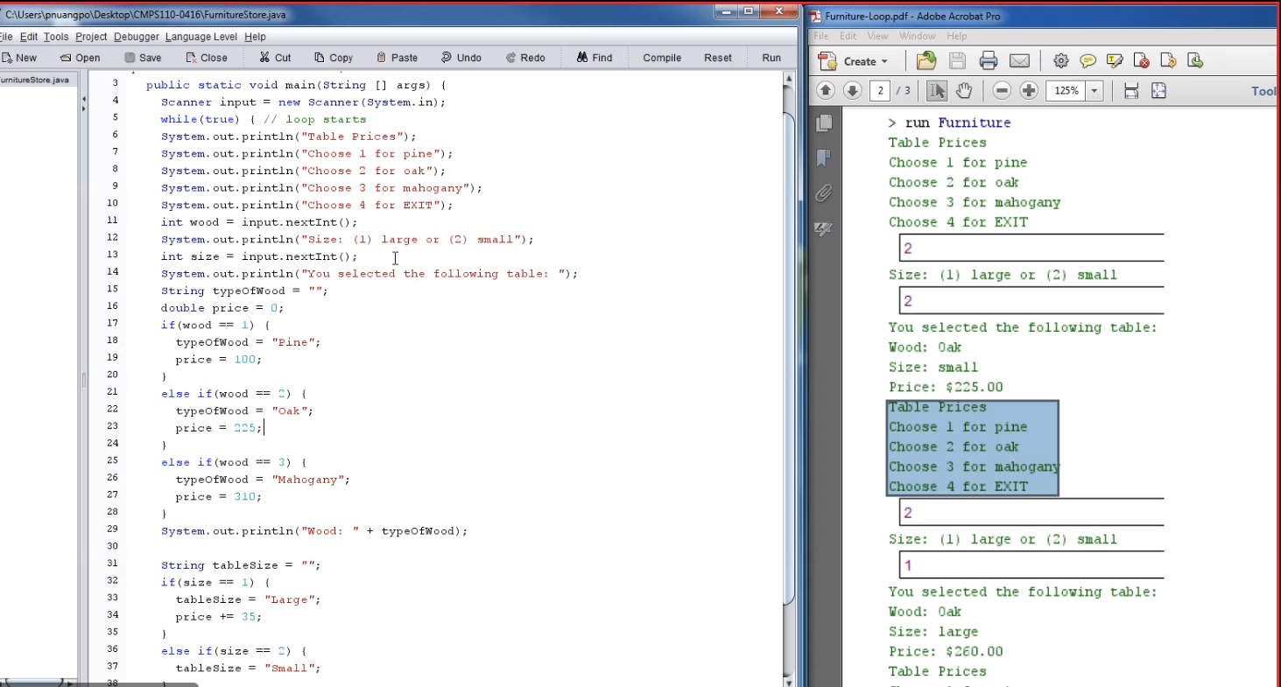Open the View menu in Acrobat
The image size is (1281, 687).
[878, 36]
